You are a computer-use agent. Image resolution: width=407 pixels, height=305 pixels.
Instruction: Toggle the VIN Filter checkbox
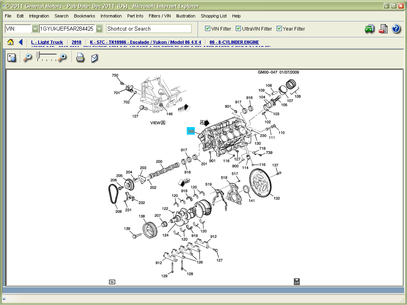(207, 29)
